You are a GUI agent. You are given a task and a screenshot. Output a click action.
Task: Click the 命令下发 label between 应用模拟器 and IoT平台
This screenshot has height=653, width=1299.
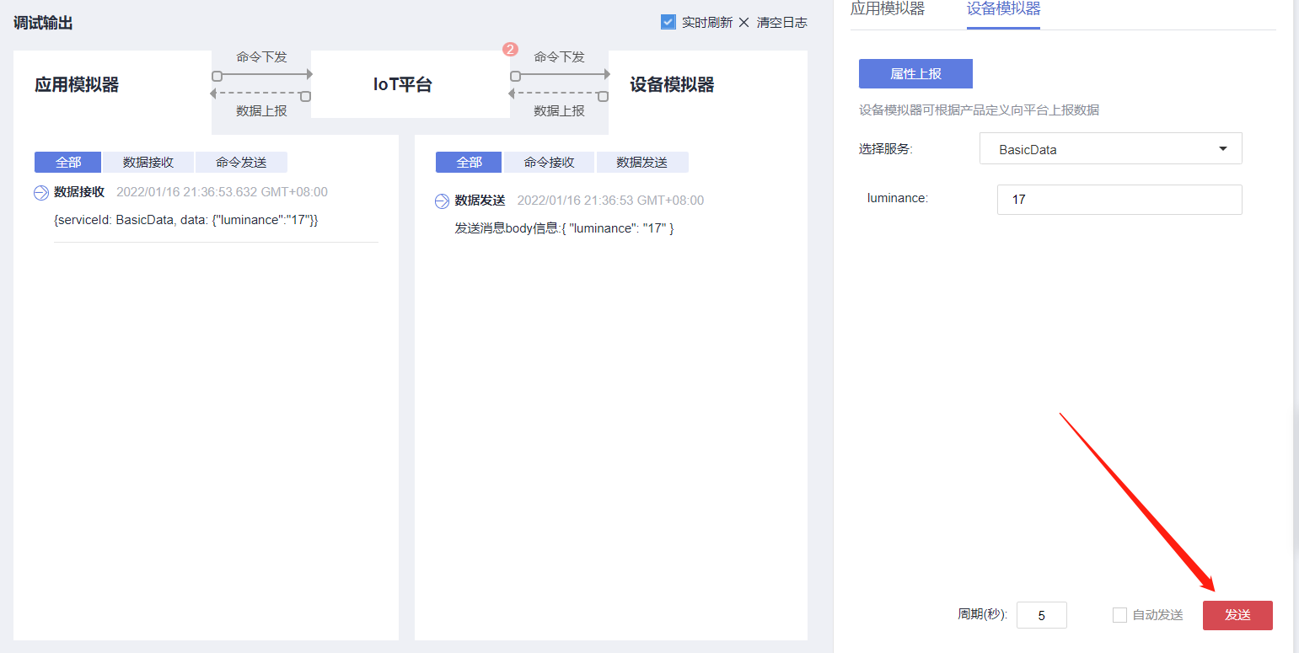pos(261,57)
